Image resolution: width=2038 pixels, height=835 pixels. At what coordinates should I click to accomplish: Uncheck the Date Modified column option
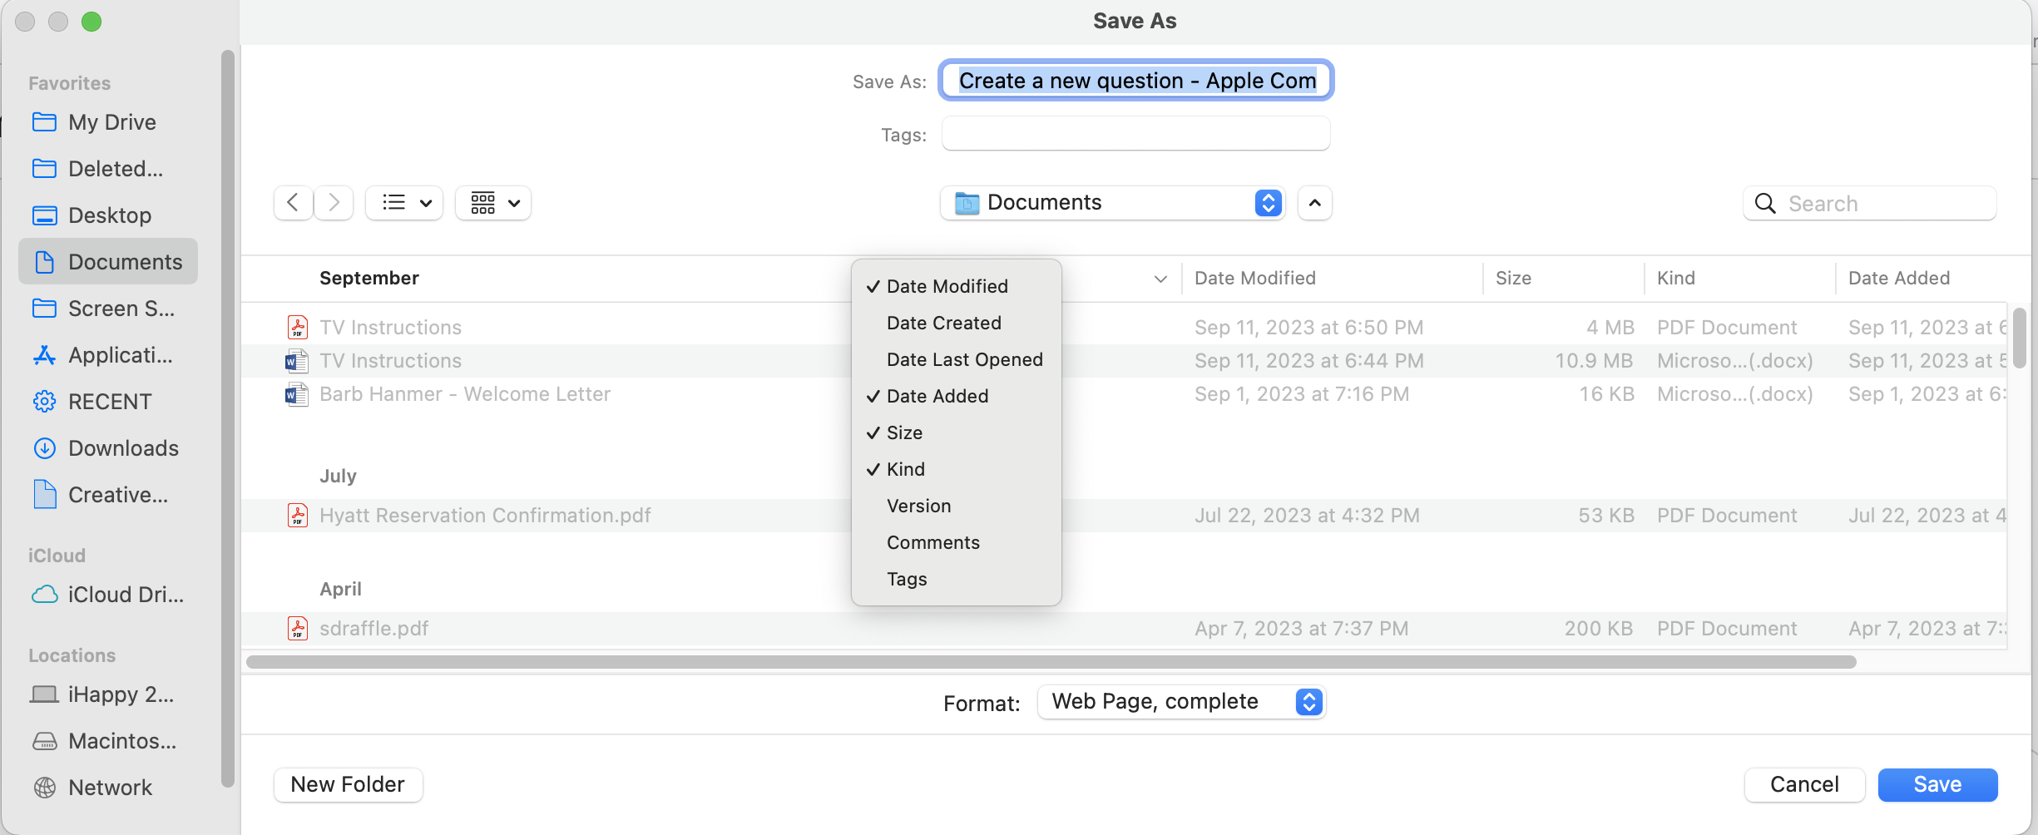(947, 286)
